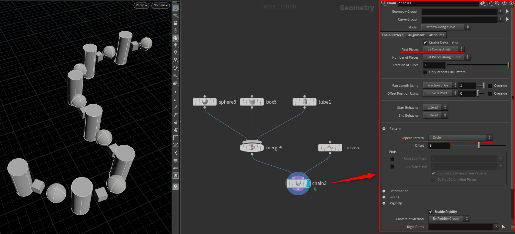Viewport: 515px width, 234px height.
Task: Click the Houdini H presets icon
Action: (x=490, y=3)
